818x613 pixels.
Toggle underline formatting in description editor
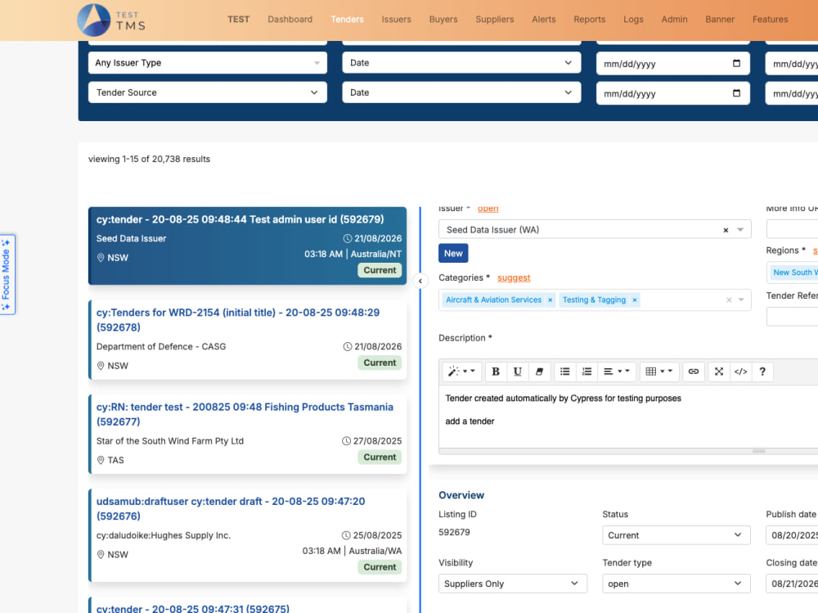click(x=518, y=372)
